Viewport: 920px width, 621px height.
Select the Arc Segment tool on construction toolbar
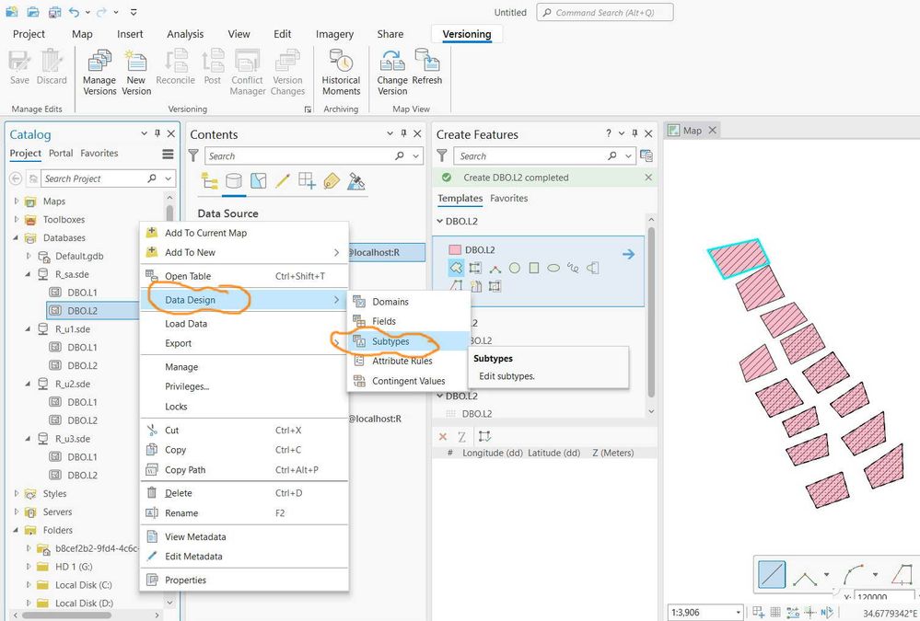855,575
